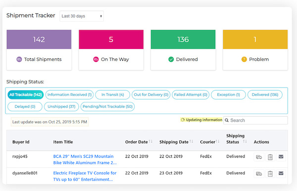Click the Shipment Tracker heading
This screenshot has height=191, width=297.
[31, 15]
